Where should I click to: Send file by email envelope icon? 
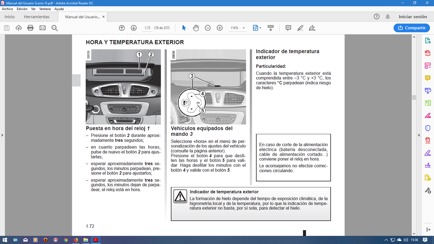pyautogui.click(x=42, y=28)
